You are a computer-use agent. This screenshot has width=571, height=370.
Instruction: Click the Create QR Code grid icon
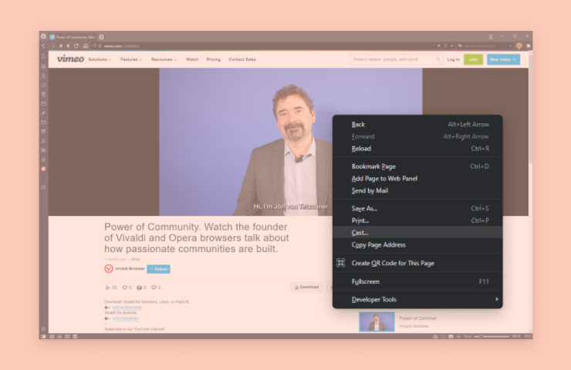tap(341, 263)
